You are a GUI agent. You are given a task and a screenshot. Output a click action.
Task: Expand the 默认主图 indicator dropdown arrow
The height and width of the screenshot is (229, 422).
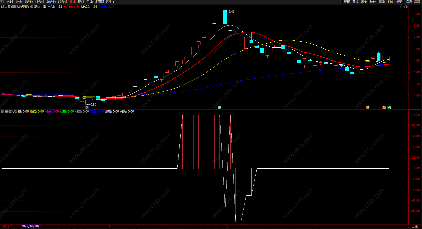tap(32, 7)
